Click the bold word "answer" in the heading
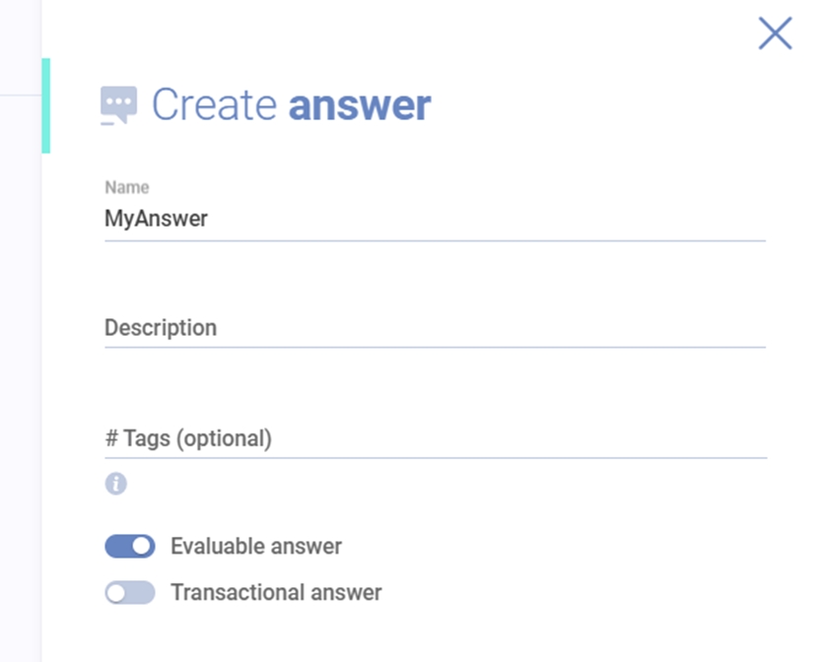Viewport: 829px width, 662px height. pyautogui.click(x=359, y=105)
